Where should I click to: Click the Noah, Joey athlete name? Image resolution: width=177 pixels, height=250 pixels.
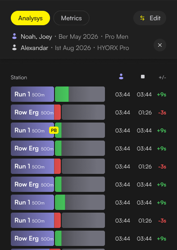coord(36,36)
